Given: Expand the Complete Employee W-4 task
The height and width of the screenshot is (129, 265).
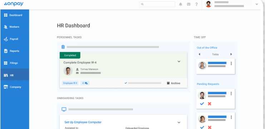Looking at the screenshot, I should (179, 61).
